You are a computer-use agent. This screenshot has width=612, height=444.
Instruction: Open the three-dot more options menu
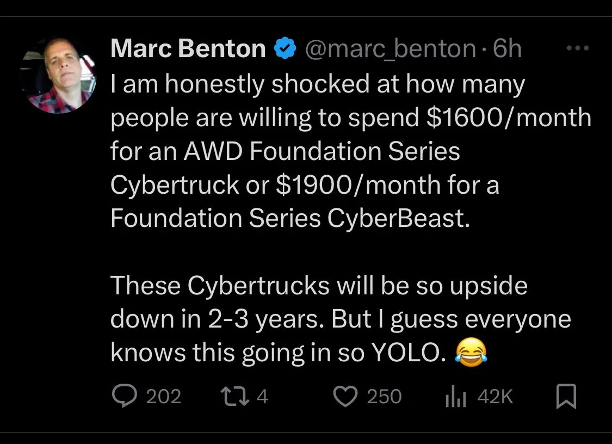click(x=577, y=48)
